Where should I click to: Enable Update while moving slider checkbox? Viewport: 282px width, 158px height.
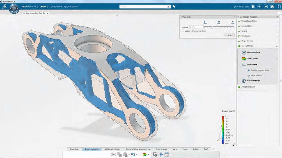coord(183,31)
